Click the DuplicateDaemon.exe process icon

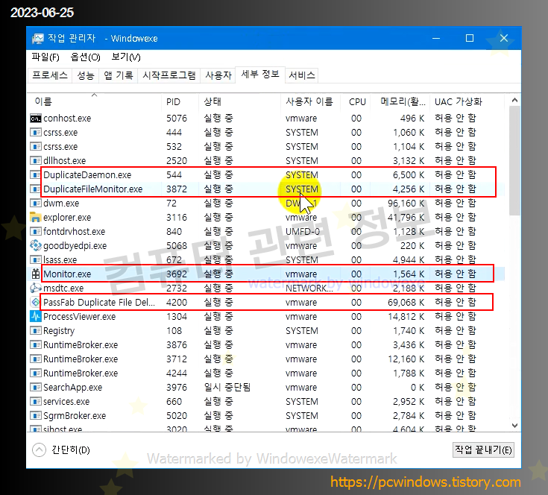point(35,174)
